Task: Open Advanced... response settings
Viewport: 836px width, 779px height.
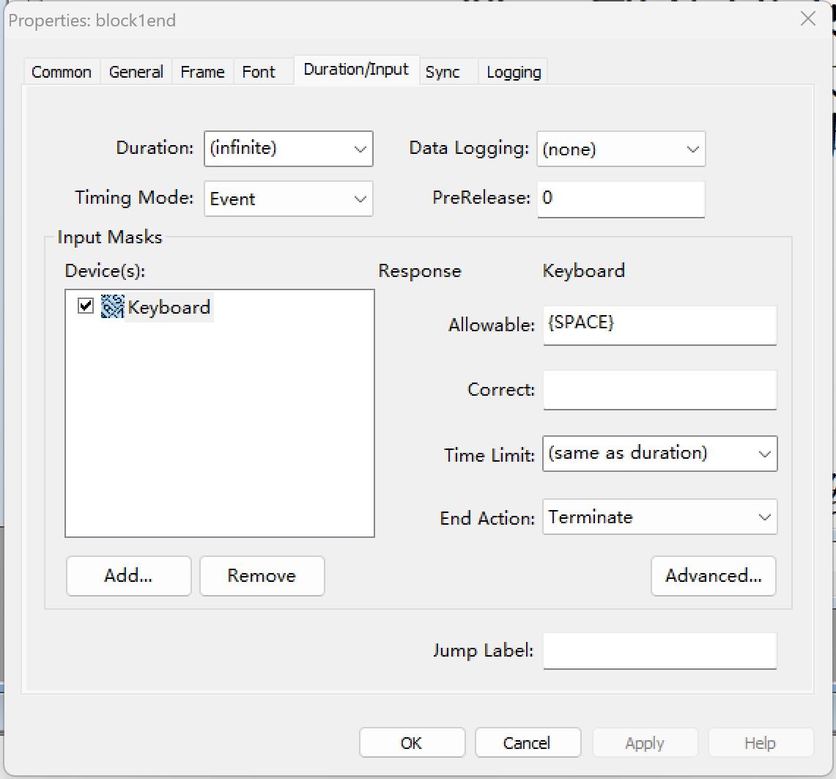Action: [x=713, y=575]
